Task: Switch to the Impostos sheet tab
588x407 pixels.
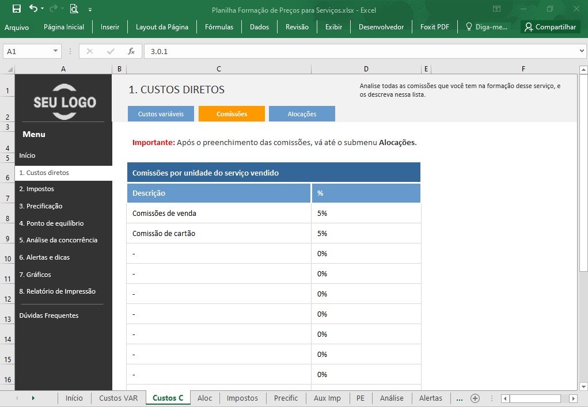Action: pyautogui.click(x=242, y=398)
